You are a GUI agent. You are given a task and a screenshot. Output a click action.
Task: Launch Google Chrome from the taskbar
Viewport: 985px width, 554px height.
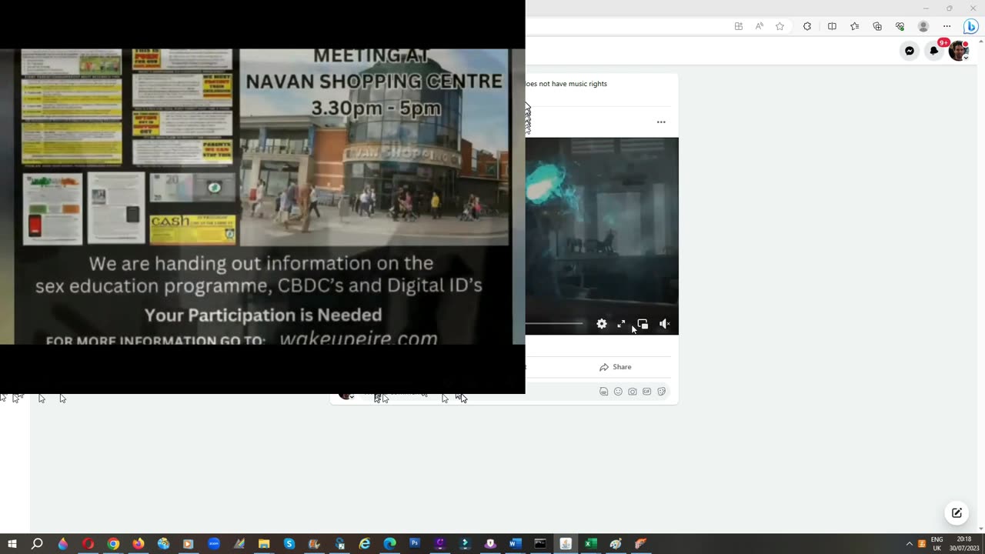click(113, 544)
